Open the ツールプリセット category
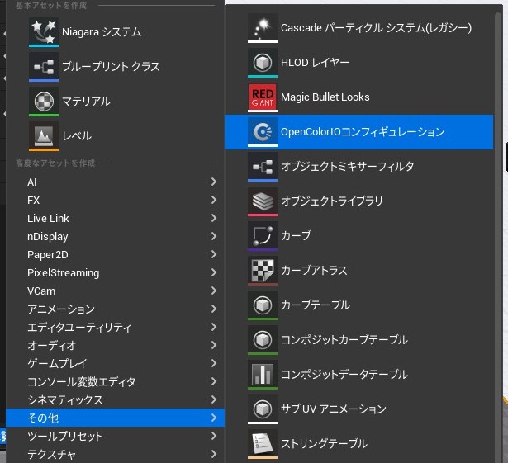Screen dimensions: 508x463 tap(115, 436)
